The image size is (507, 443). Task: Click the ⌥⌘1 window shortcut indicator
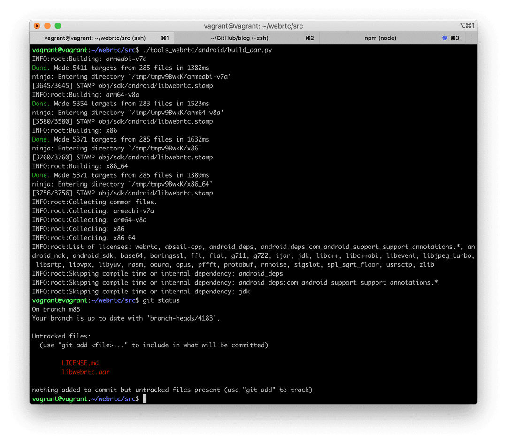coord(467,25)
